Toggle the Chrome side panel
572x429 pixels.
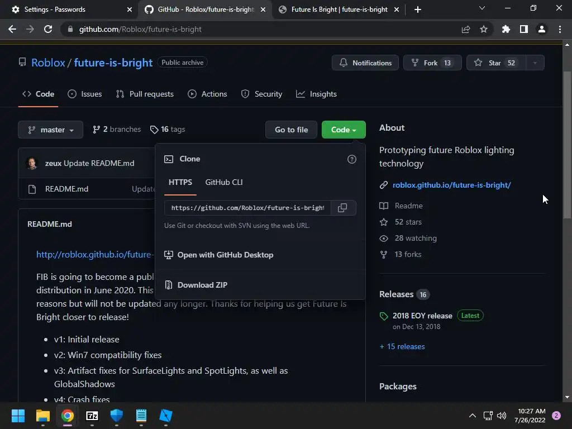pyautogui.click(x=524, y=29)
